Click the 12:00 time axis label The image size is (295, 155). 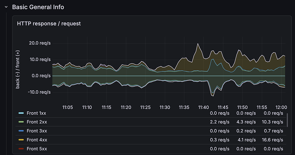pos(281,107)
